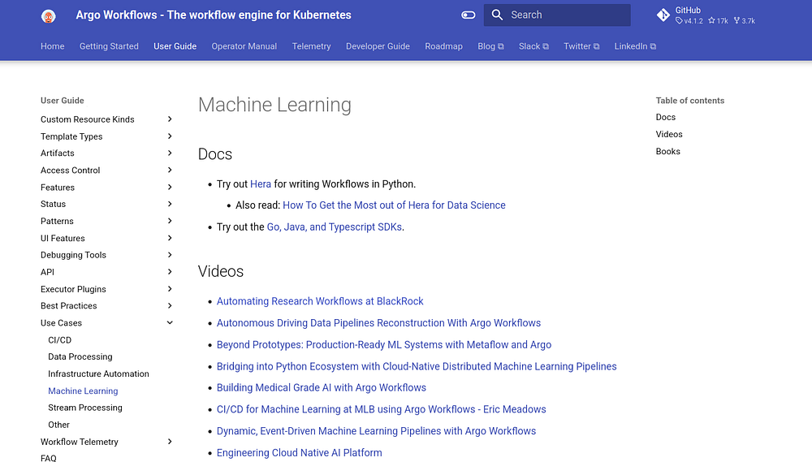Image resolution: width=812 pixels, height=462 pixels.
Task: Expand the Artifacts sidebar chevron
Action: pyautogui.click(x=170, y=153)
